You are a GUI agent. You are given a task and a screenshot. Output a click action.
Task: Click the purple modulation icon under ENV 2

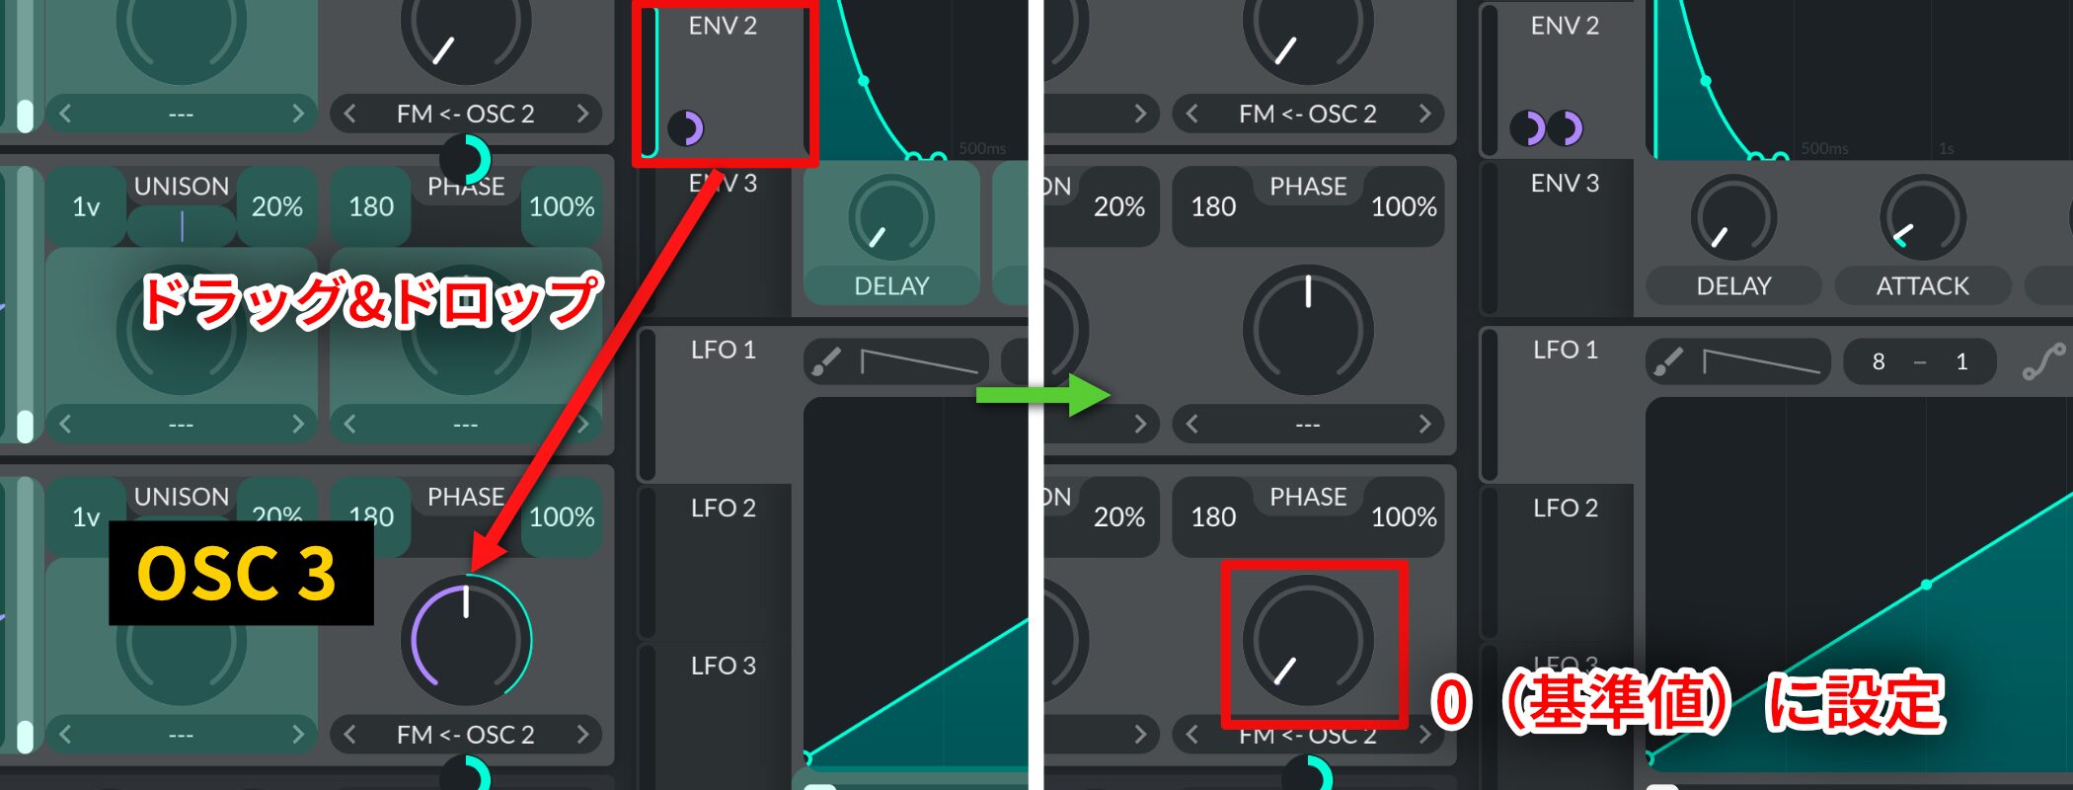(x=686, y=128)
